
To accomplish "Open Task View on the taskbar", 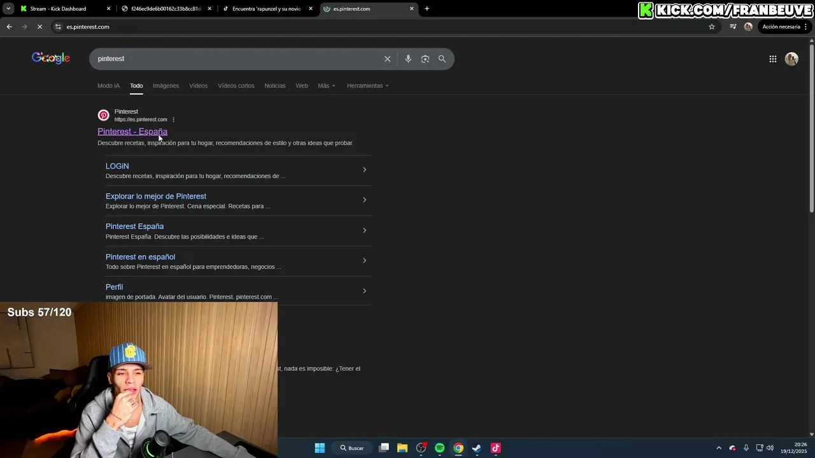I will [384, 448].
